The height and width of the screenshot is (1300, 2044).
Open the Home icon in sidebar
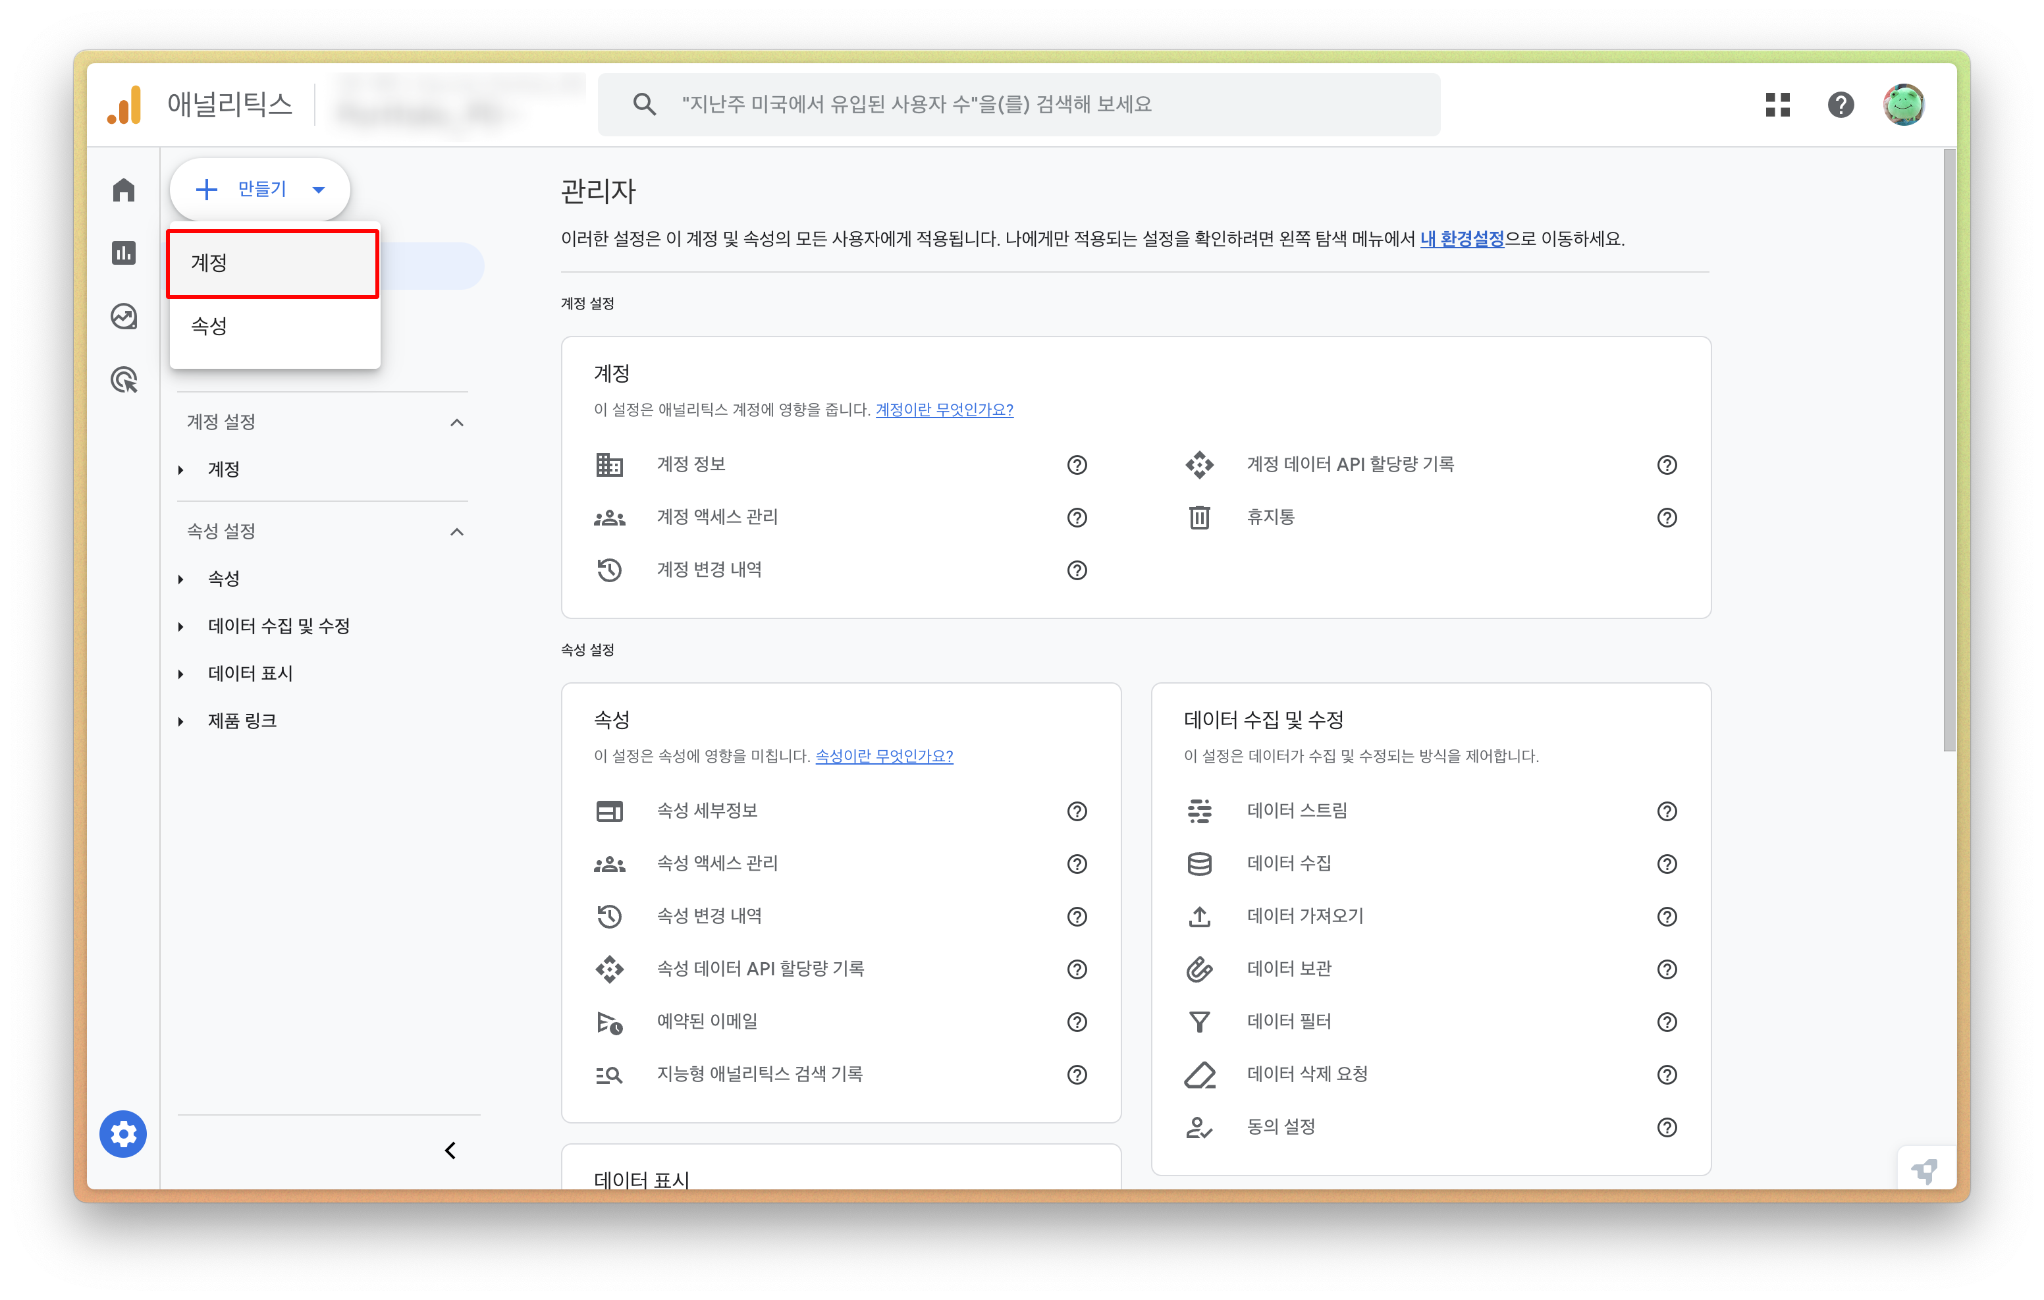pyautogui.click(x=124, y=190)
